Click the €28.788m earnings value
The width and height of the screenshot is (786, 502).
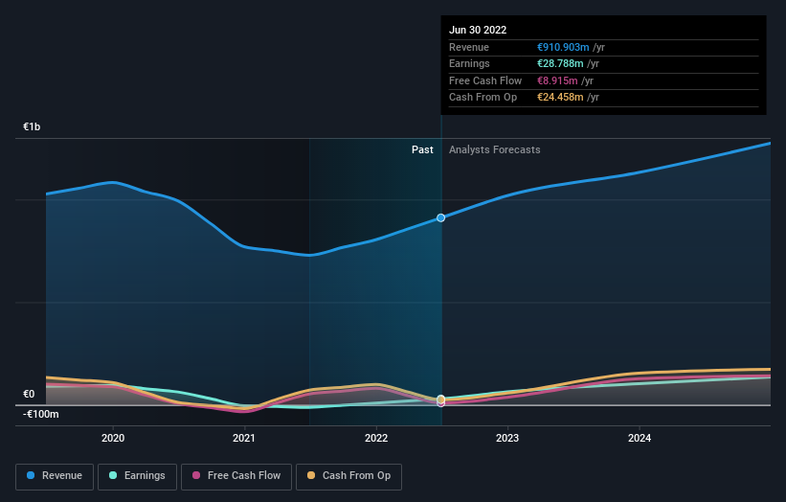(560, 63)
